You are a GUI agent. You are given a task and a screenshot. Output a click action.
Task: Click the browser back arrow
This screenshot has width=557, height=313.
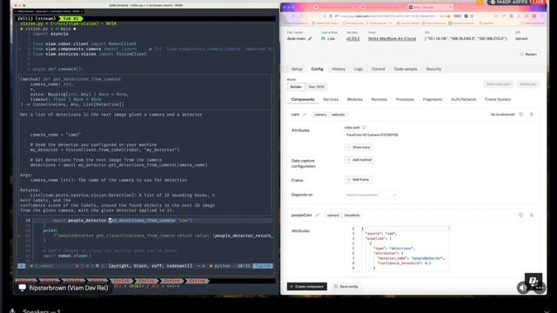coord(285,17)
